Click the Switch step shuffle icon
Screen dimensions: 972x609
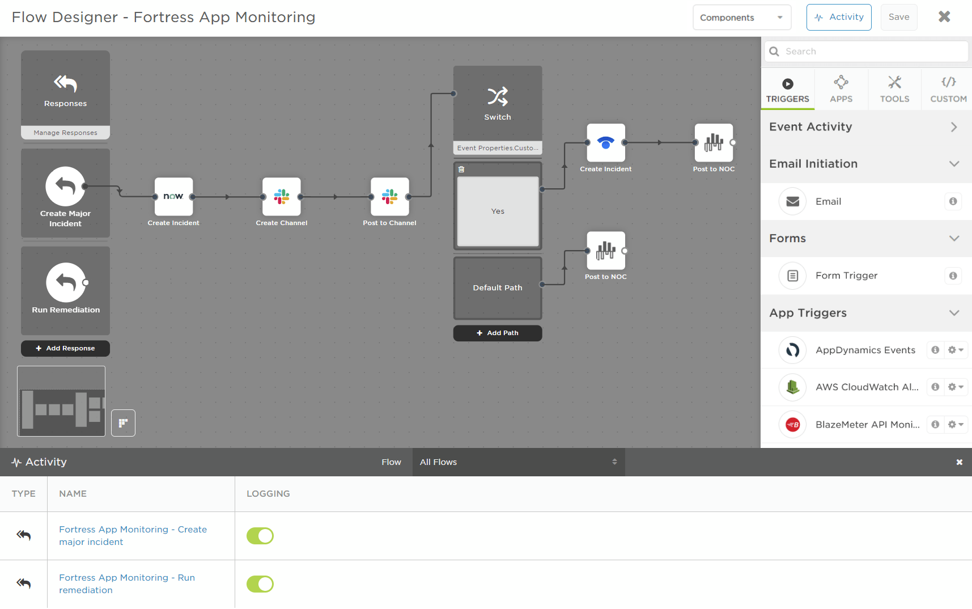point(498,96)
